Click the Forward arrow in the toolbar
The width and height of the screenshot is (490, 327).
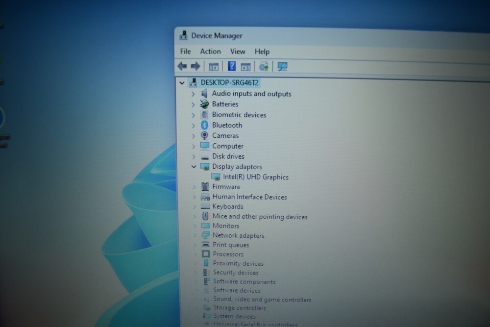click(x=196, y=66)
